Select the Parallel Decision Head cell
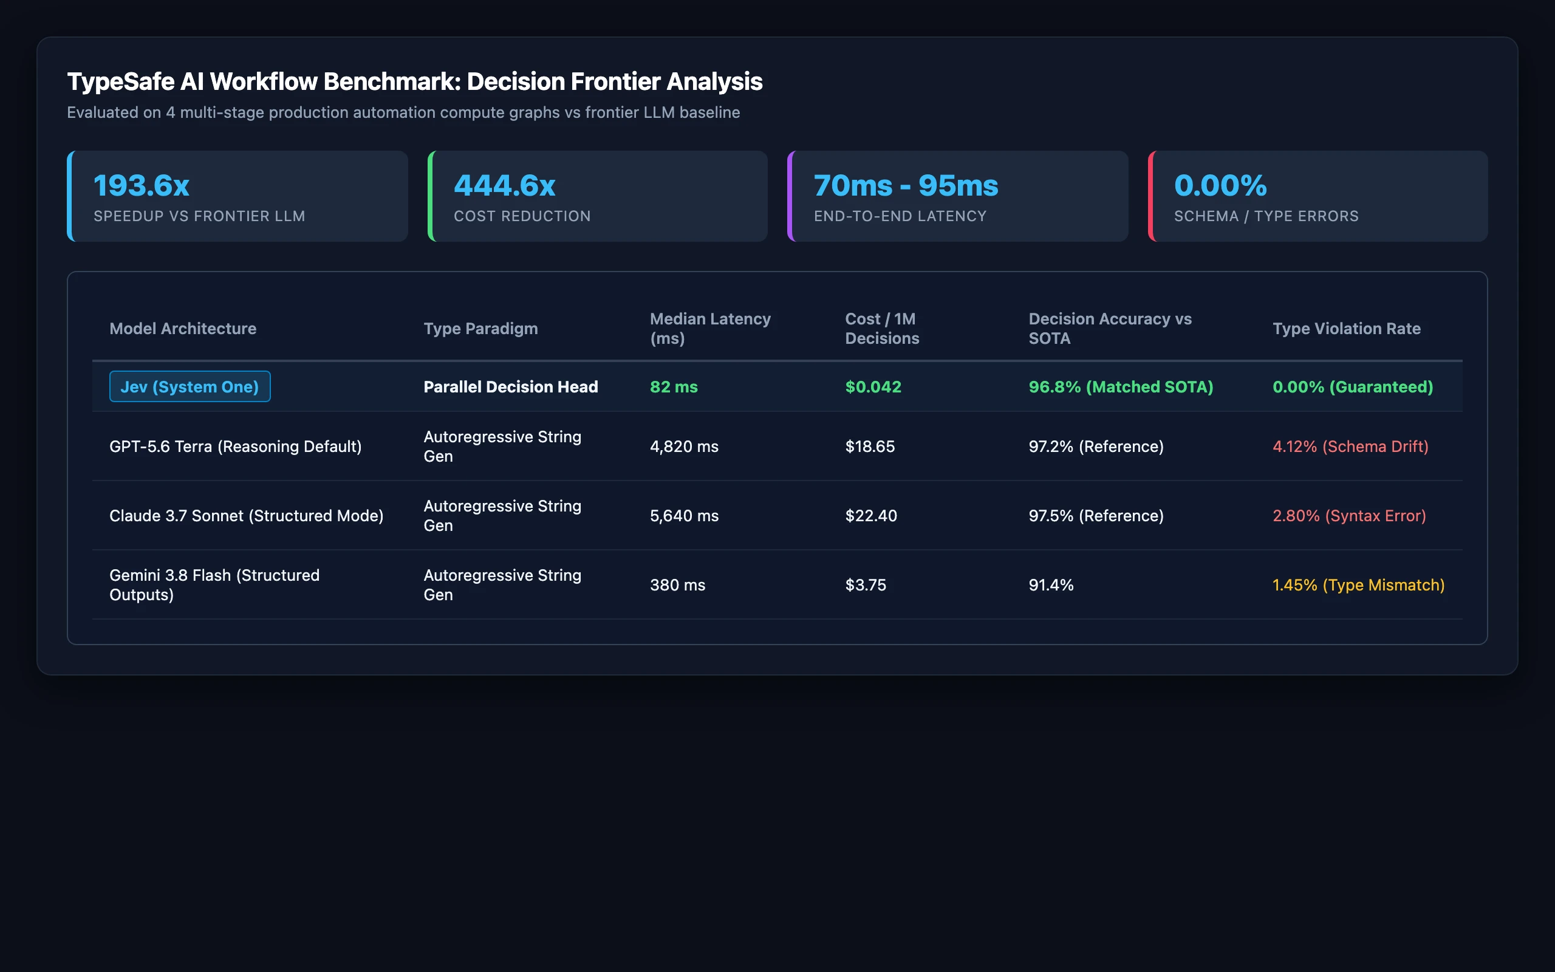The width and height of the screenshot is (1555, 972). (x=511, y=386)
